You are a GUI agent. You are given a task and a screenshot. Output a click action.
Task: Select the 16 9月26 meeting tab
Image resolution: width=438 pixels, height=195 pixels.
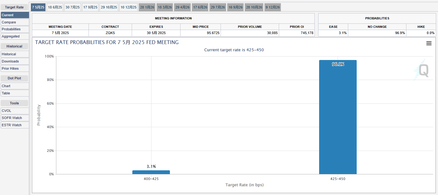(236, 7)
